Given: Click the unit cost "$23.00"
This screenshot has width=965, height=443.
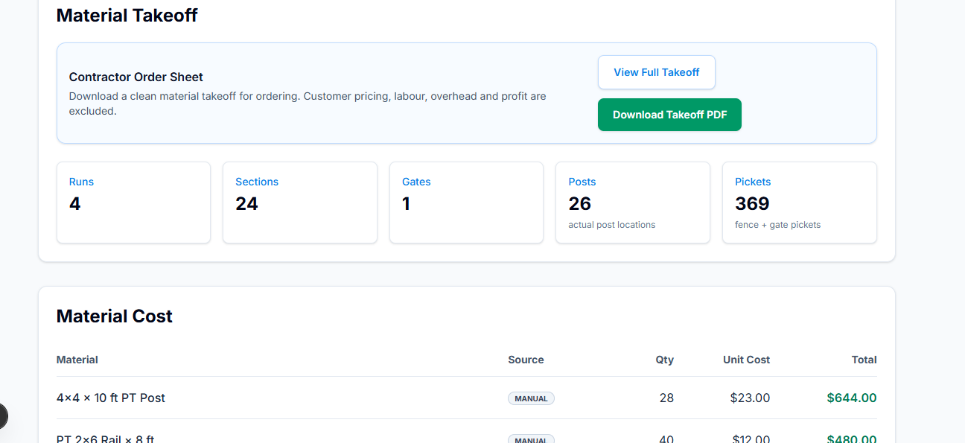Looking at the screenshot, I should 750,398.
